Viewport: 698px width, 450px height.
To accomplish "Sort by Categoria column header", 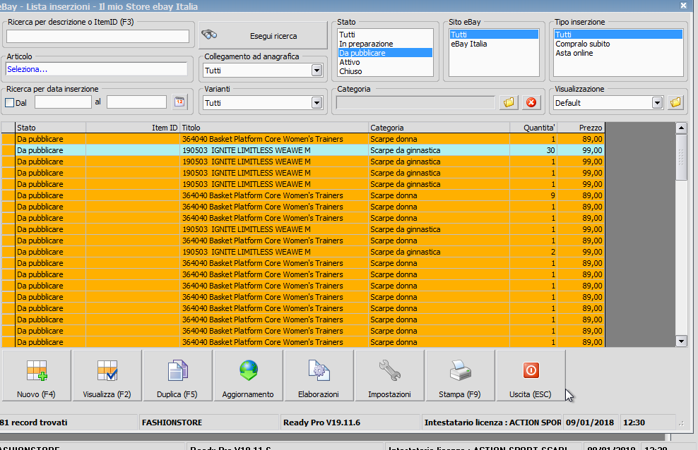I will [x=439, y=128].
